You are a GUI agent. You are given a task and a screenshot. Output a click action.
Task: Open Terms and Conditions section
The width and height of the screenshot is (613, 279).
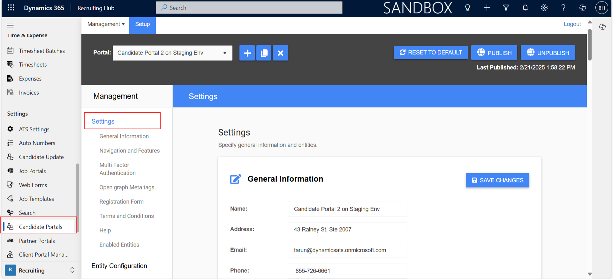126,216
